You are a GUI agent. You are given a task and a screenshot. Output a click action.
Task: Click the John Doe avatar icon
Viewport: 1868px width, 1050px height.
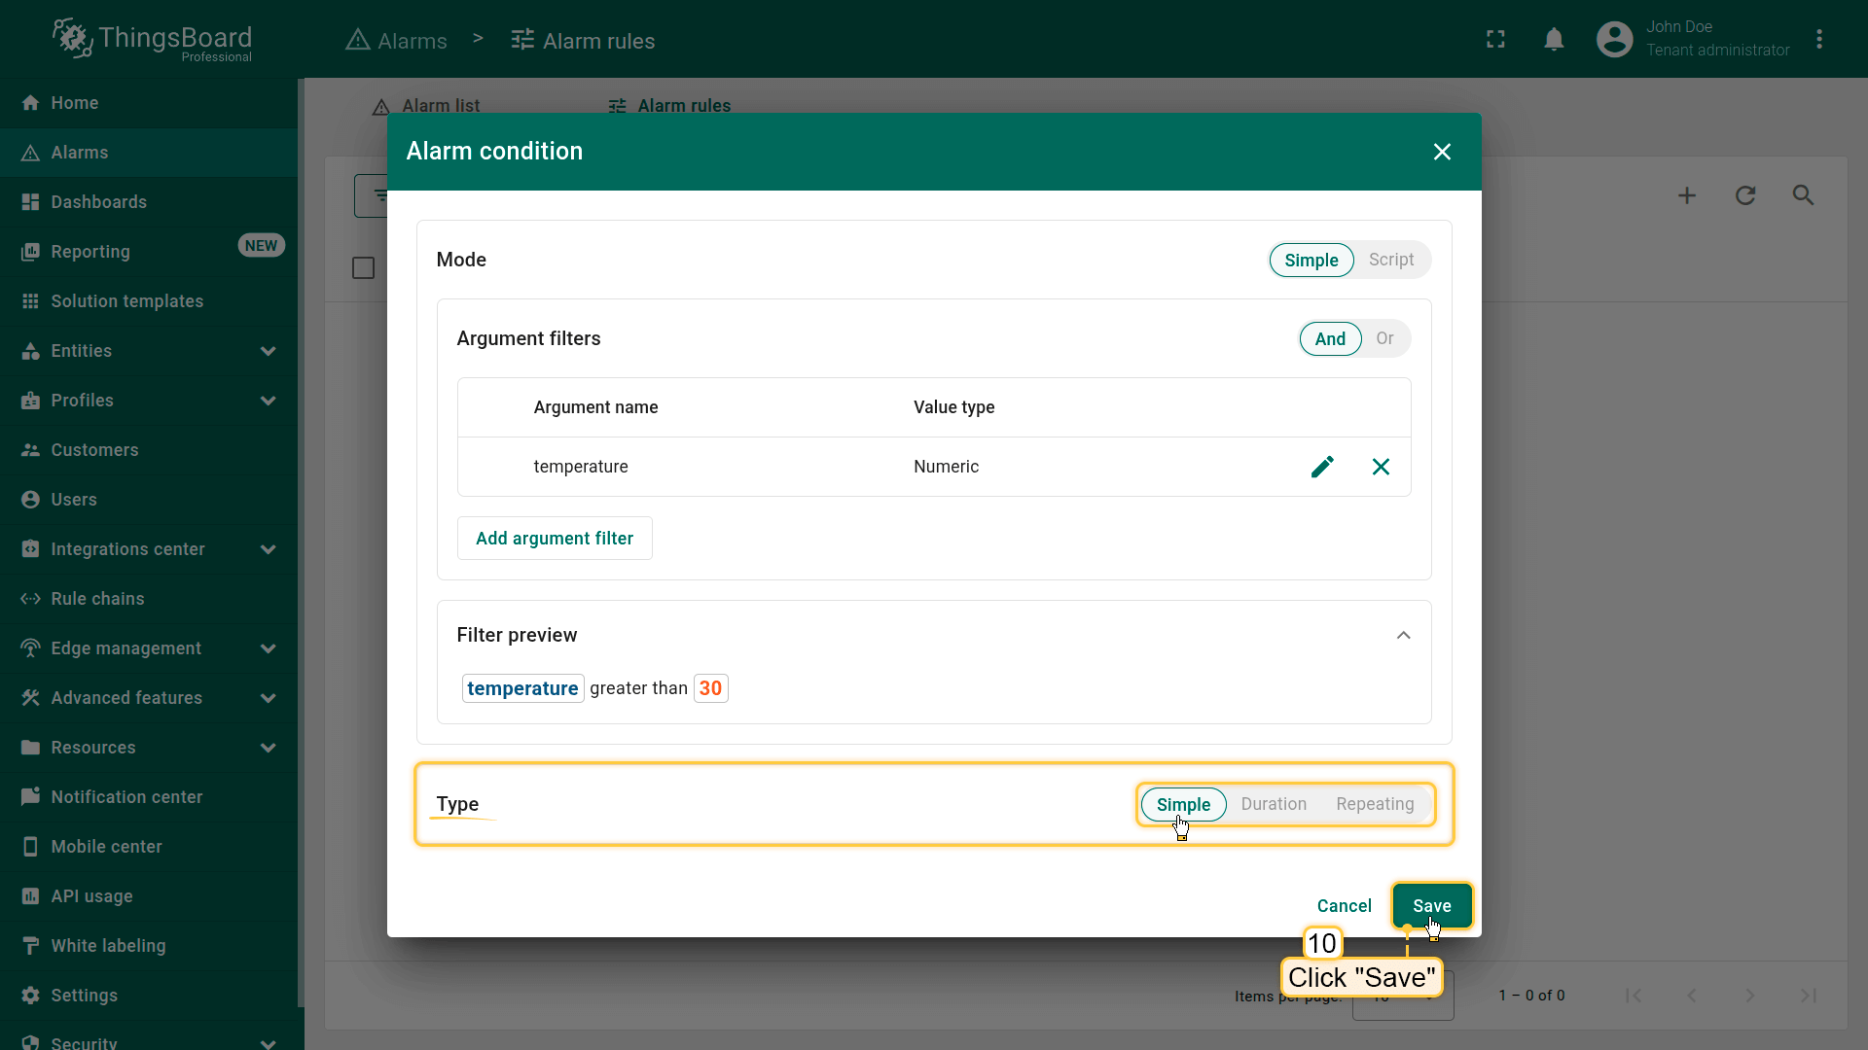tap(1614, 39)
